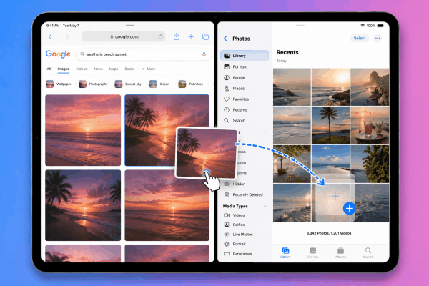Open the Photos more options ellipsis
429x286 pixels.
pos(378,39)
